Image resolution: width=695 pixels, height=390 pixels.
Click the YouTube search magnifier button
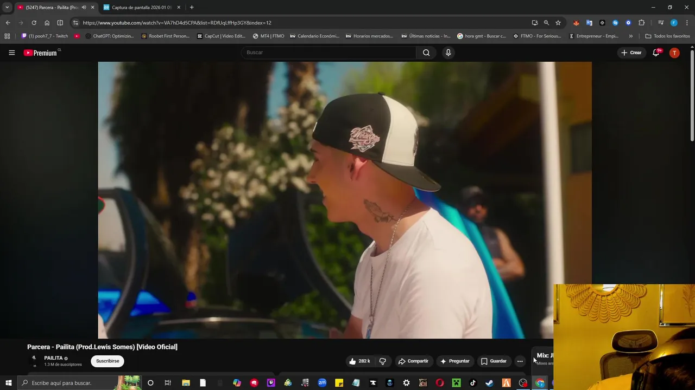pos(426,53)
